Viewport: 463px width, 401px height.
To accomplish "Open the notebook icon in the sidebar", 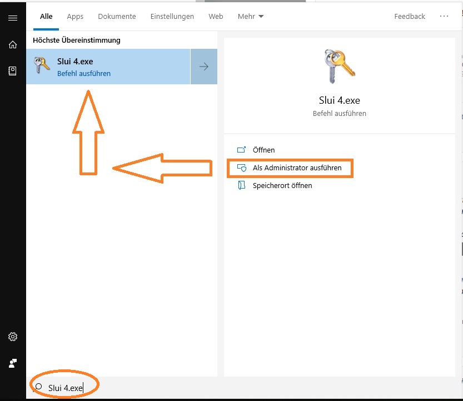I will tap(12, 70).
